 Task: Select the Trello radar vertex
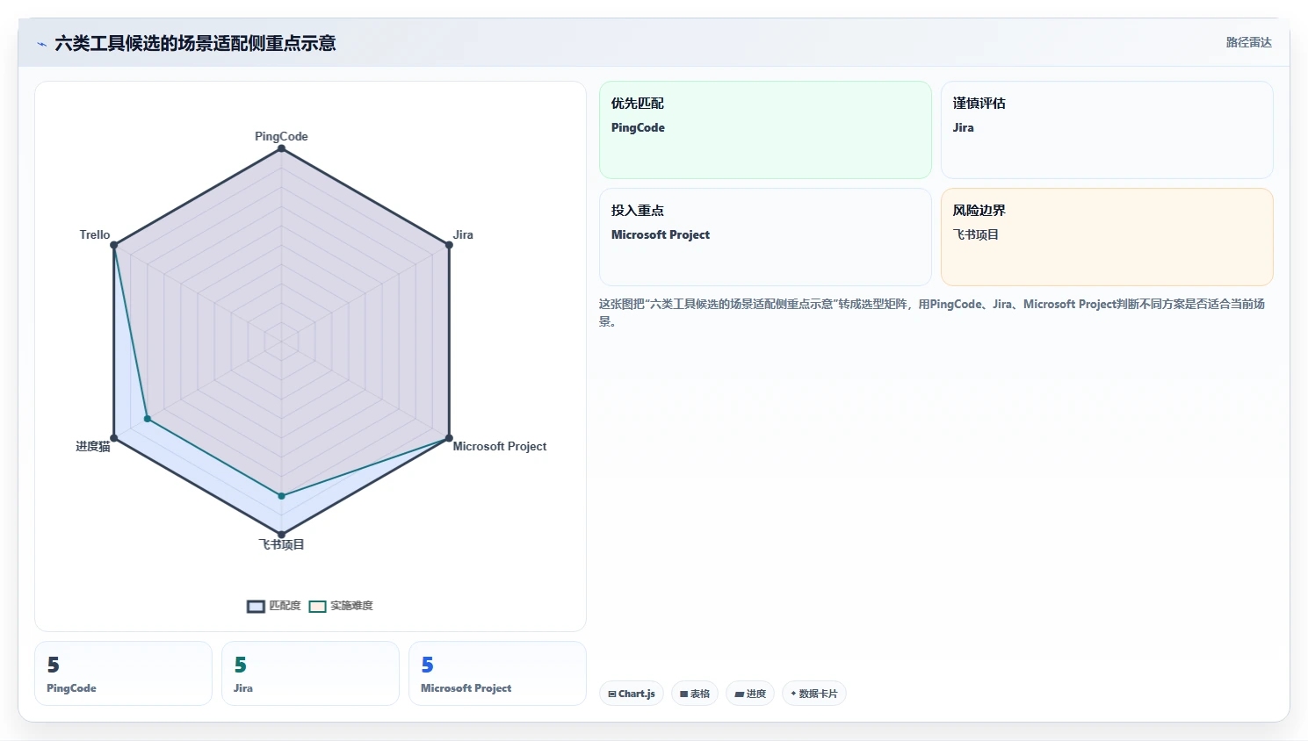[x=114, y=245]
